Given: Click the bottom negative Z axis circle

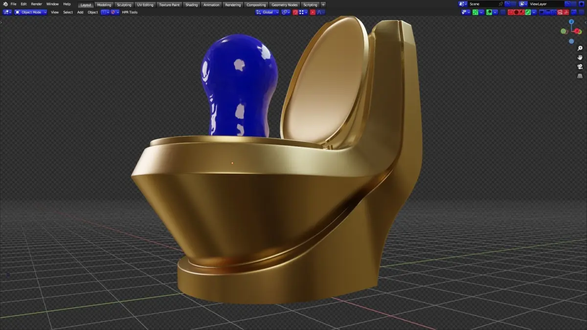Looking at the screenshot, I should (571, 41).
